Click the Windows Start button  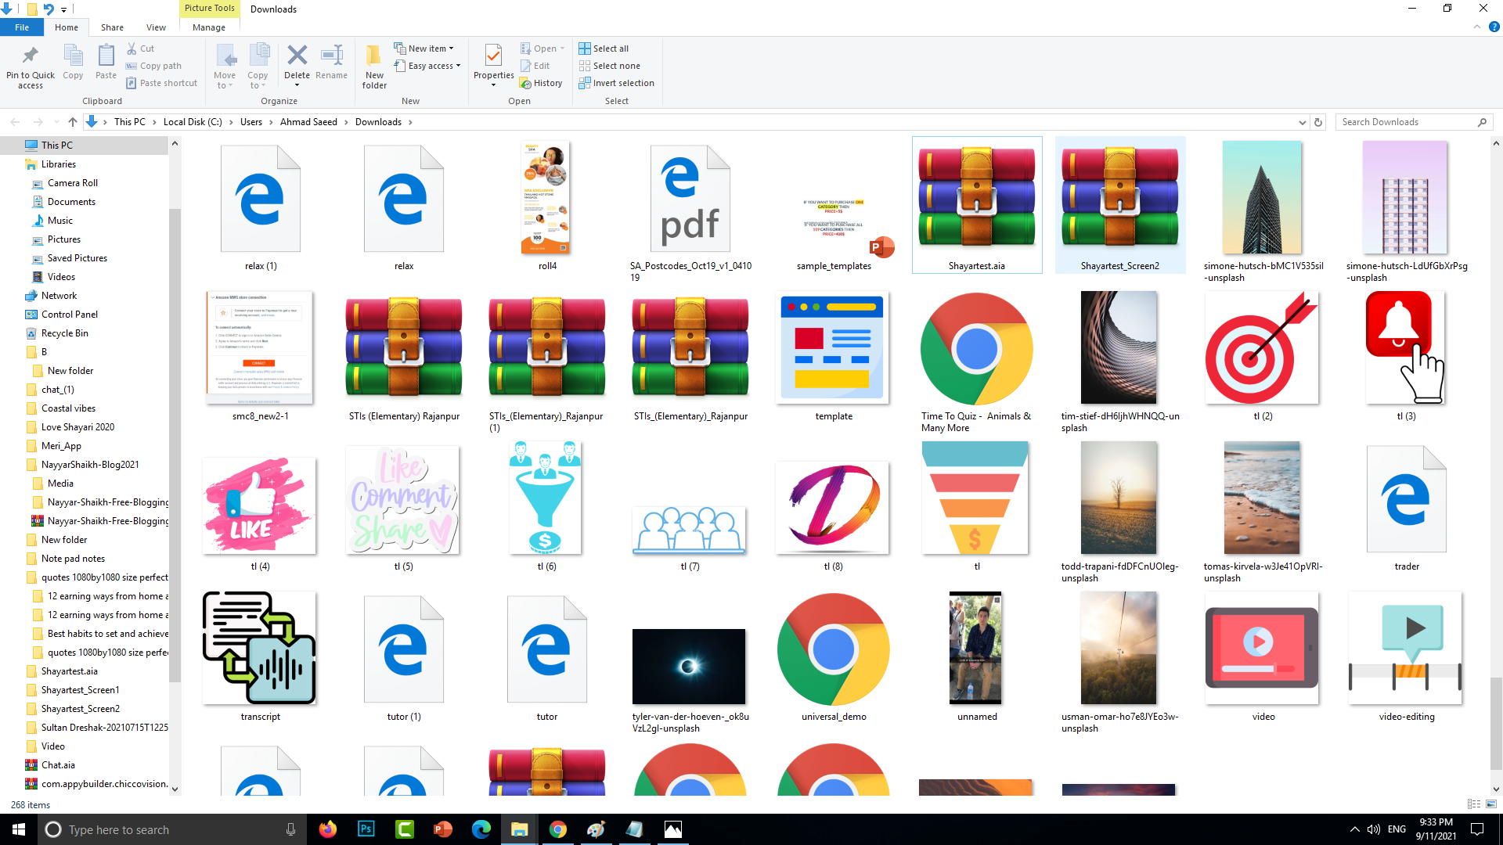(x=19, y=829)
